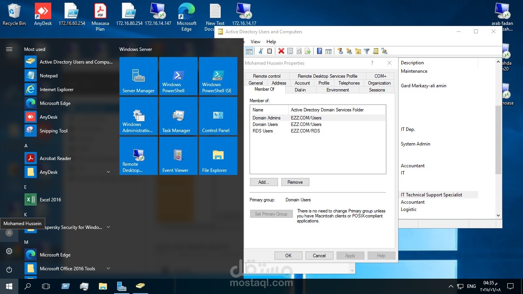
Task: Click the Start menu hamburger icon
Action: pyautogui.click(x=9, y=49)
